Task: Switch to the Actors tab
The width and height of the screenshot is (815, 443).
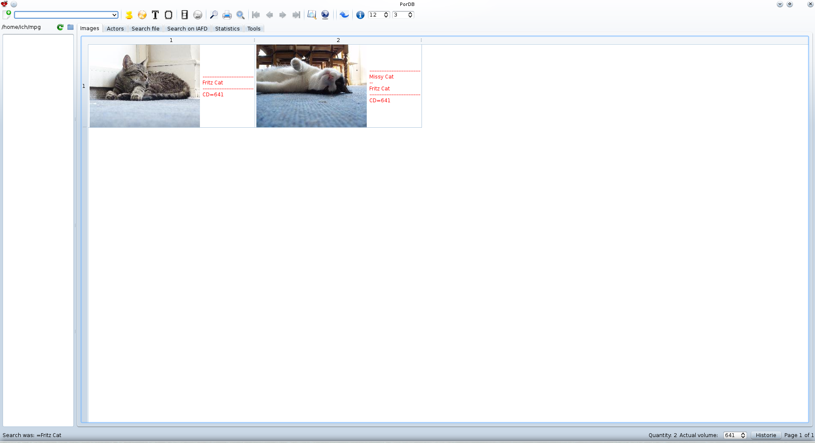Action: 115,29
